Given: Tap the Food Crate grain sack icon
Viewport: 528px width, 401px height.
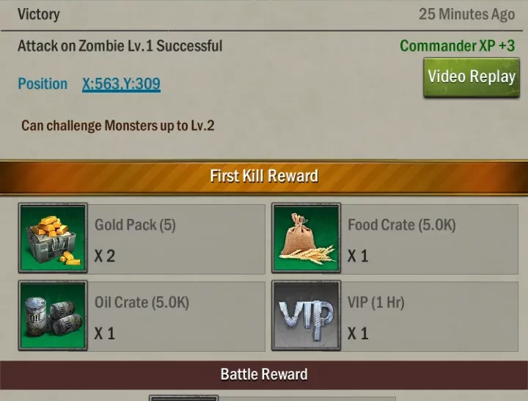Looking at the screenshot, I should point(306,238).
